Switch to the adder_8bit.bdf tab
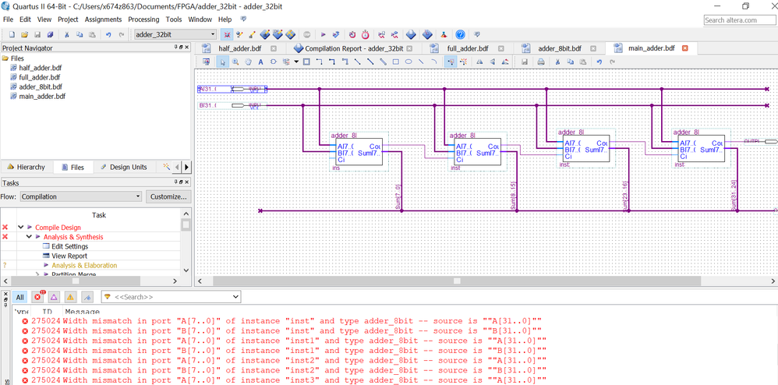The width and height of the screenshot is (778, 385). pyautogui.click(x=559, y=48)
